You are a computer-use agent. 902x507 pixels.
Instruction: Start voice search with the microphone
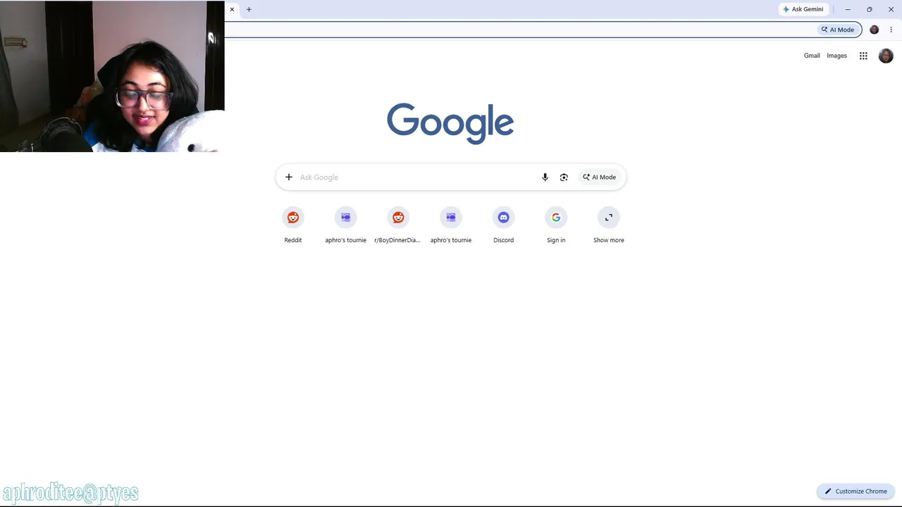(545, 177)
